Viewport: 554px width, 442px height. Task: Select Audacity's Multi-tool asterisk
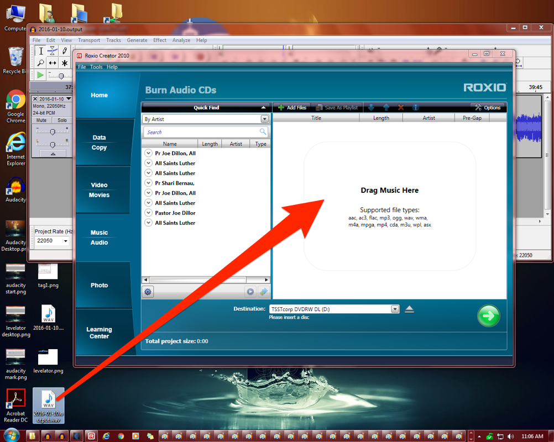tap(64, 63)
